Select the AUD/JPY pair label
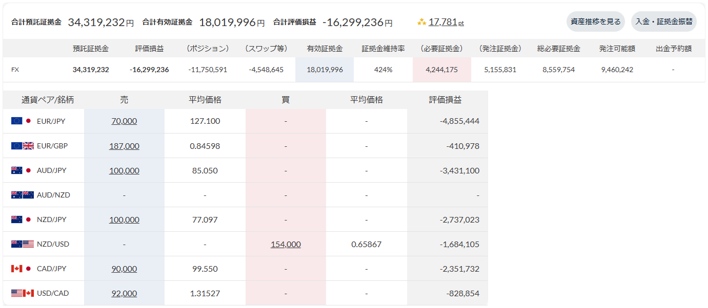The height and width of the screenshot is (308, 708). (x=52, y=170)
